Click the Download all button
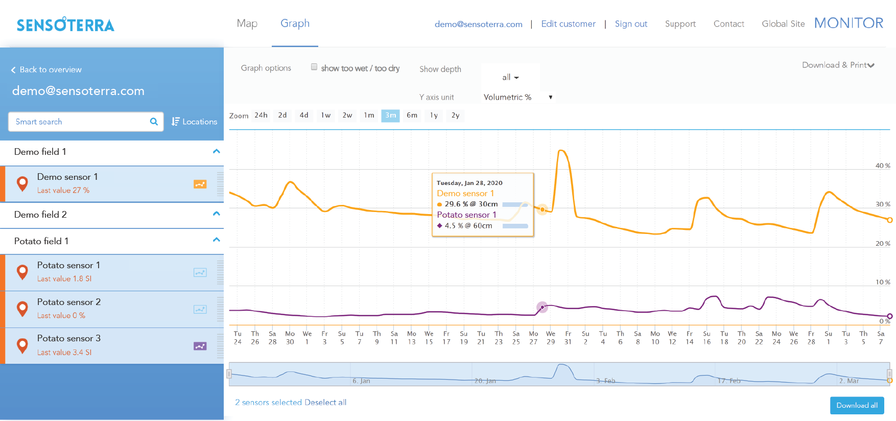 pos(857,405)
